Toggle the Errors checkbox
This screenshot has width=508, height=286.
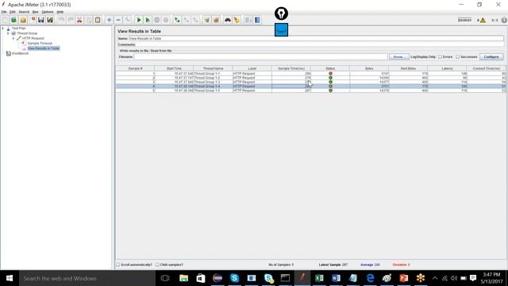click(x=440, y=56)
